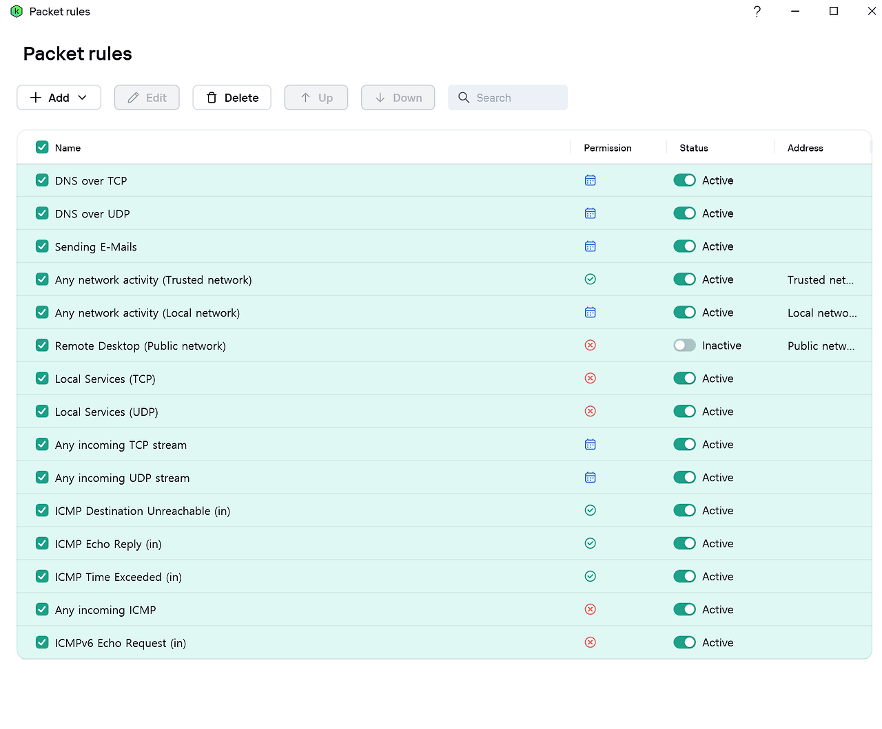Sort by the Permission column header
Screen dimensions: 882x729
(x=607, y=148)
